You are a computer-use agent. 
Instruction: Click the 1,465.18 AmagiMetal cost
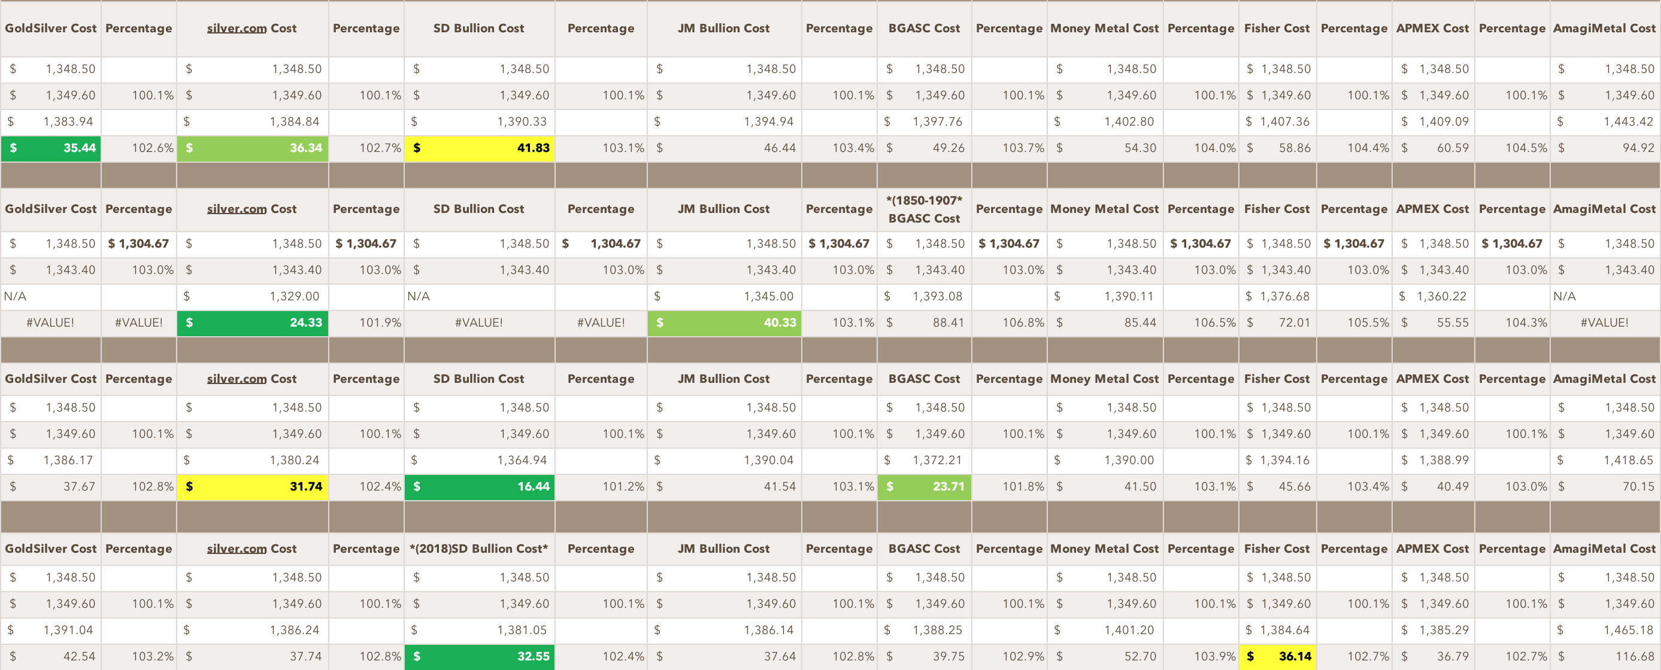coord(1605,630)
